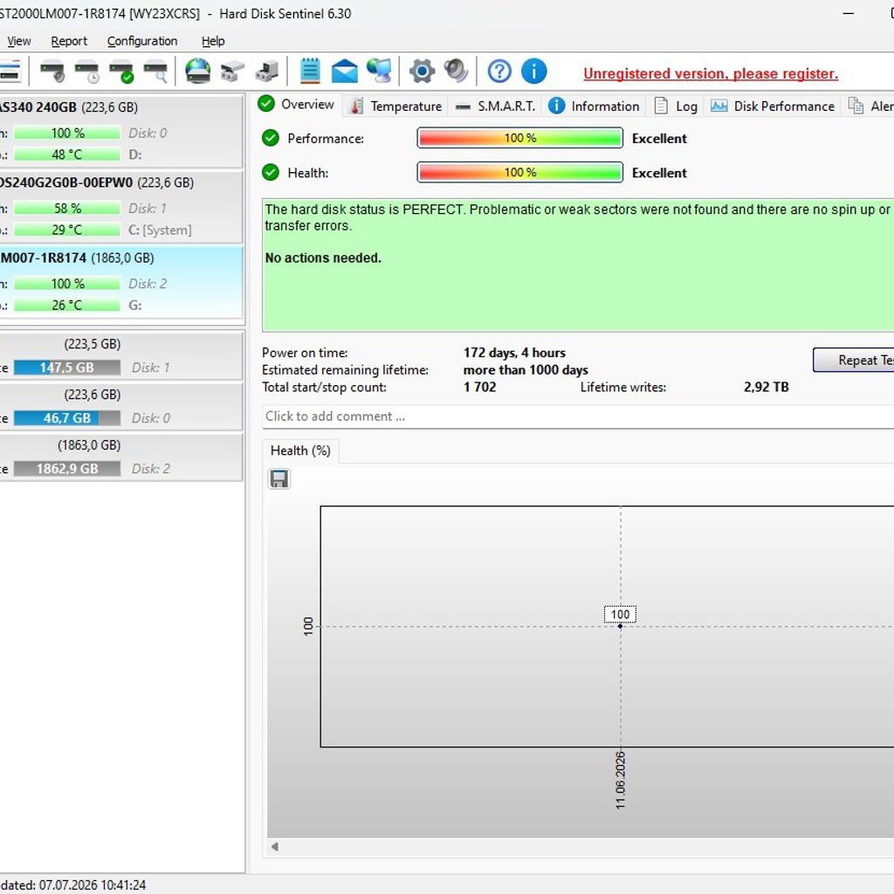The height and width of the screenshot is (894, 894).
Task: Click the globe and monitor network icon
Action: [380, 72]
